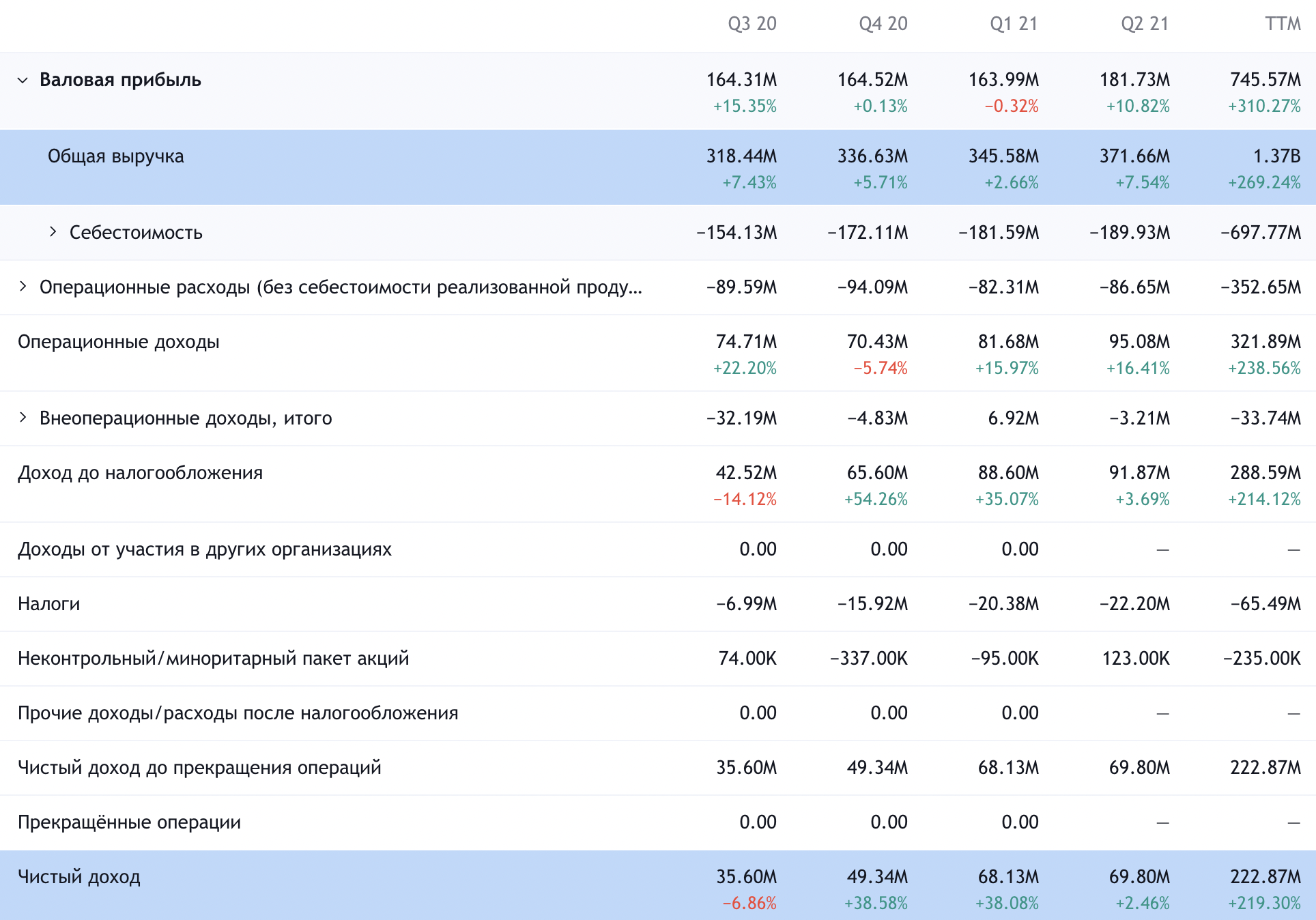Click revenue value 371.66M

click(x=1134, y=156)
